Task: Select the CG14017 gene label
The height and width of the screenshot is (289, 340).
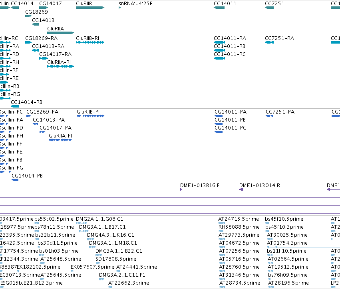Action: [50, 4]
